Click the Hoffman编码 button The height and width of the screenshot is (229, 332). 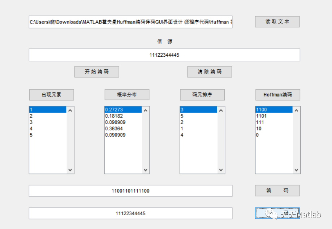tap(277, 95)
